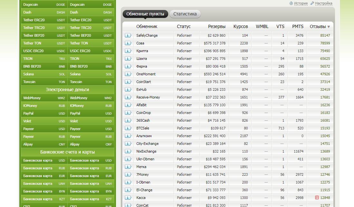Open info icon for I-Obmen

click(128, 182)
